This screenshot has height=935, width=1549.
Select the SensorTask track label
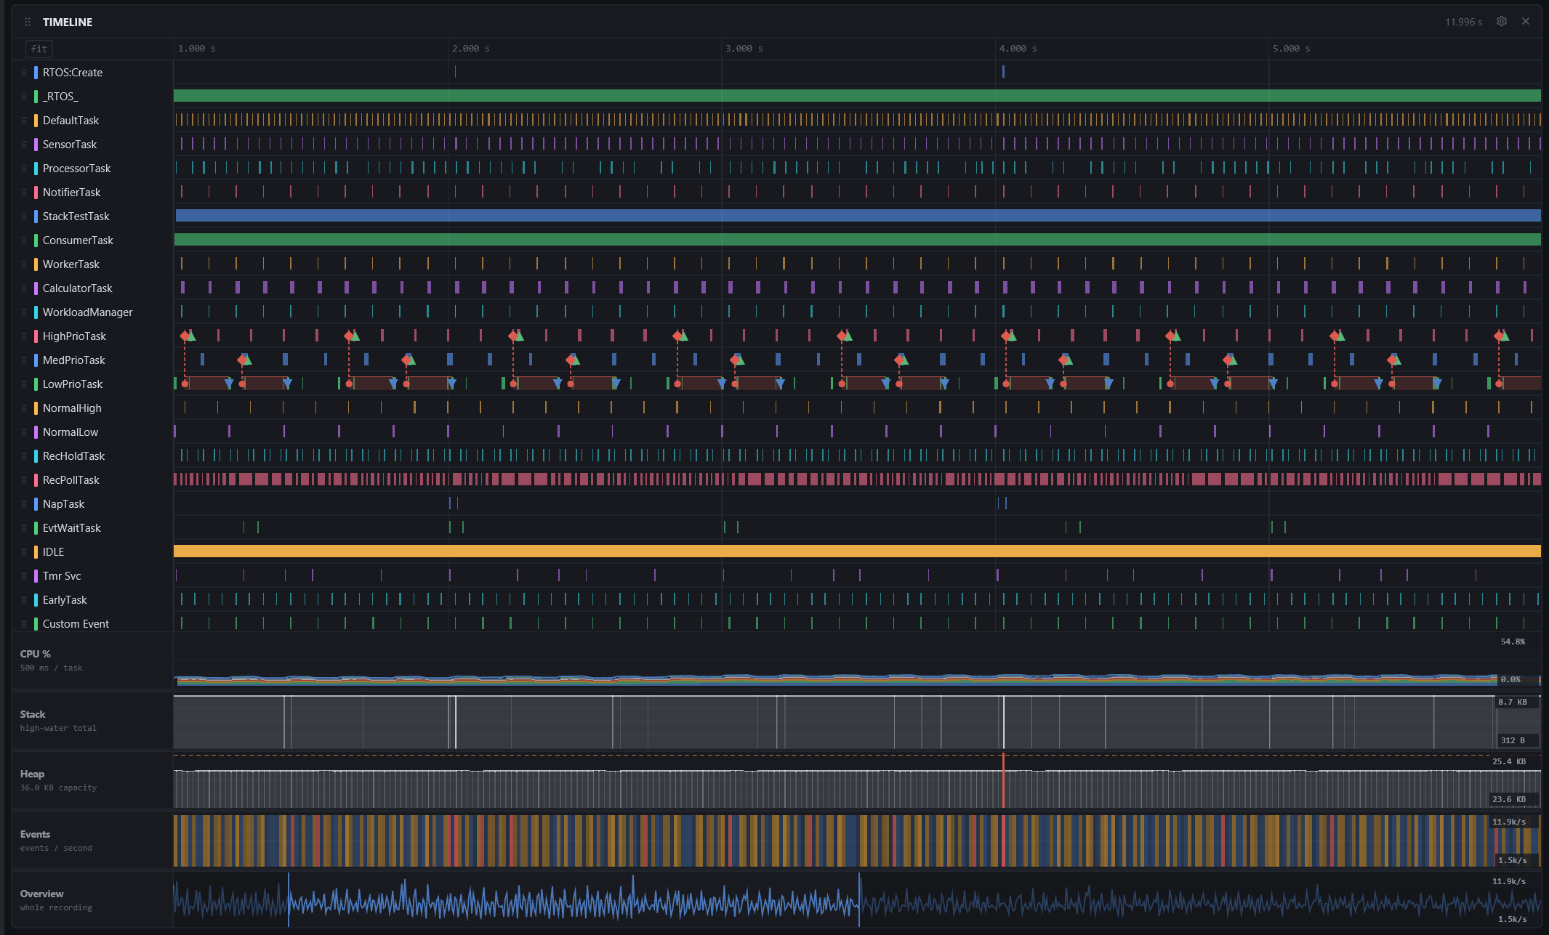point(70,145)
